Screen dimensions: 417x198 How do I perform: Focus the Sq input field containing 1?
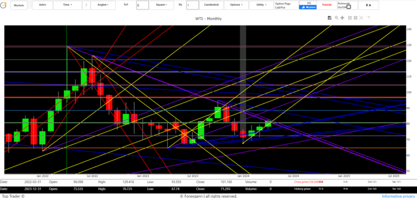tap(192, 5)
